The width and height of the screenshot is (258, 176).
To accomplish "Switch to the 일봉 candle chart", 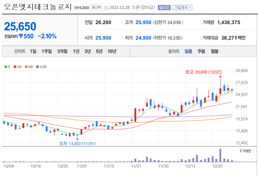I will (x=188, y=51).
